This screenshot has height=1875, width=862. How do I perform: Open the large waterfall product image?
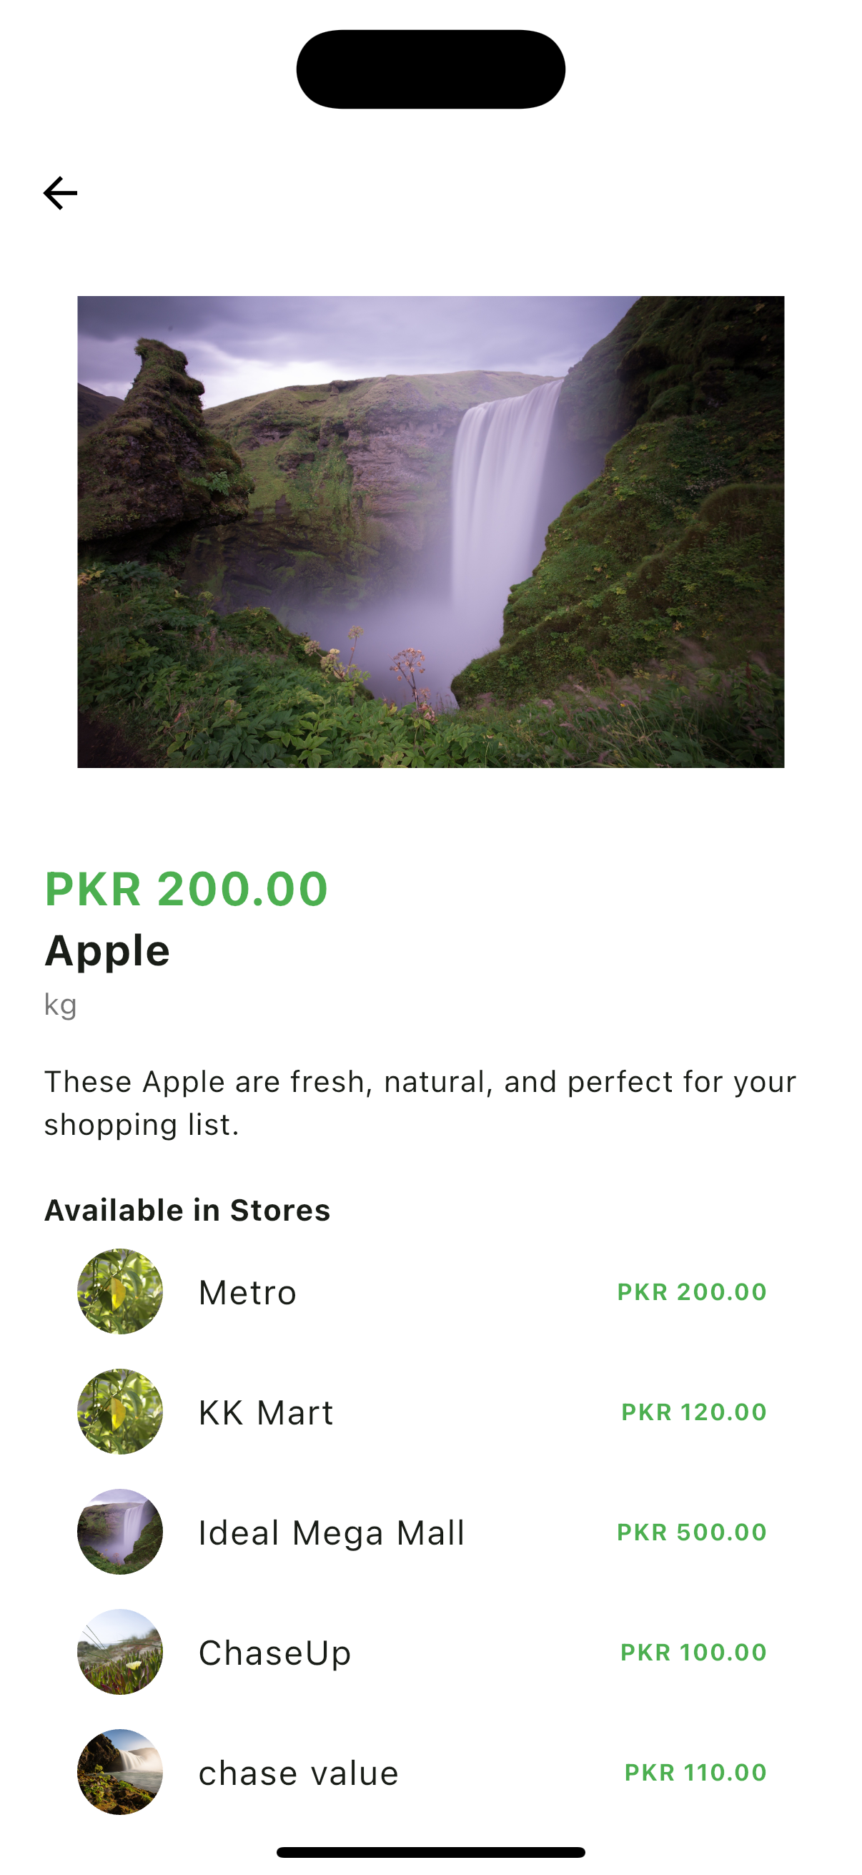430,531
